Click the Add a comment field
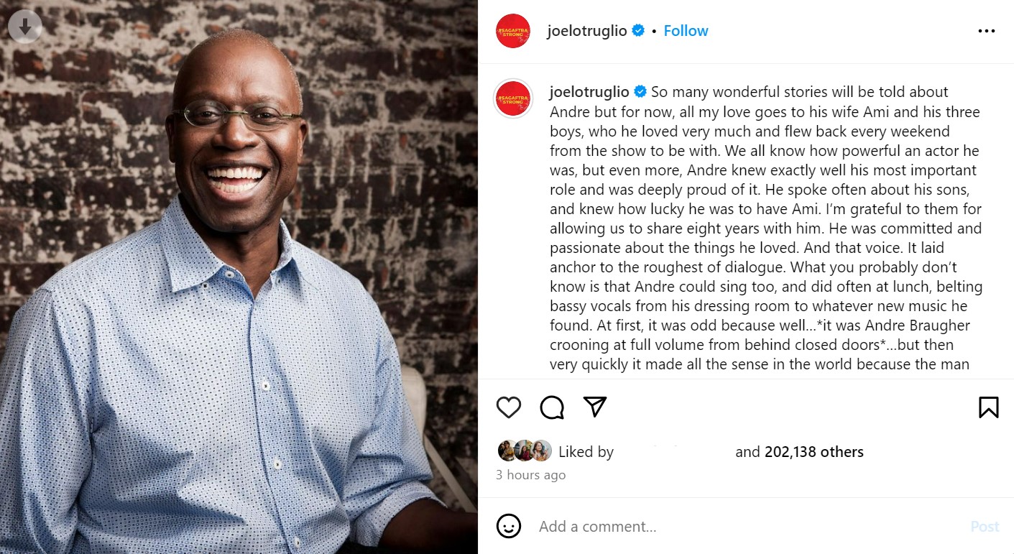This screenshot has height=554, width=1014. (747, 526)
